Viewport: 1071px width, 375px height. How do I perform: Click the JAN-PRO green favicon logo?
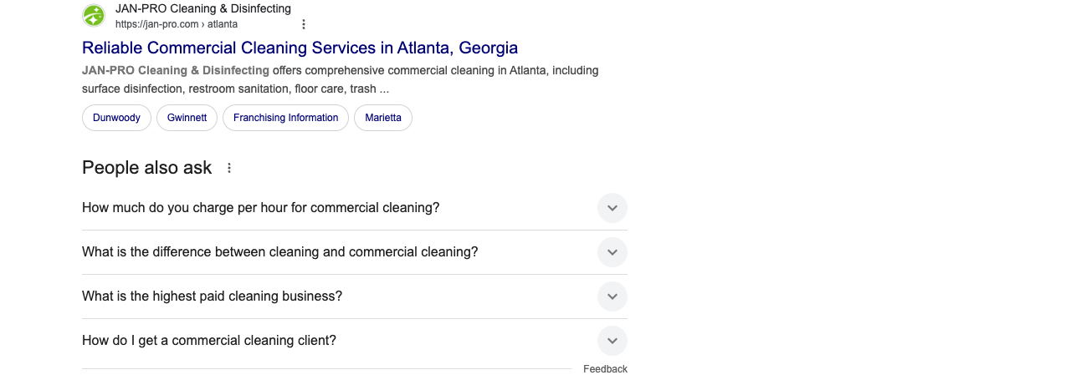(x=94, y=15)
